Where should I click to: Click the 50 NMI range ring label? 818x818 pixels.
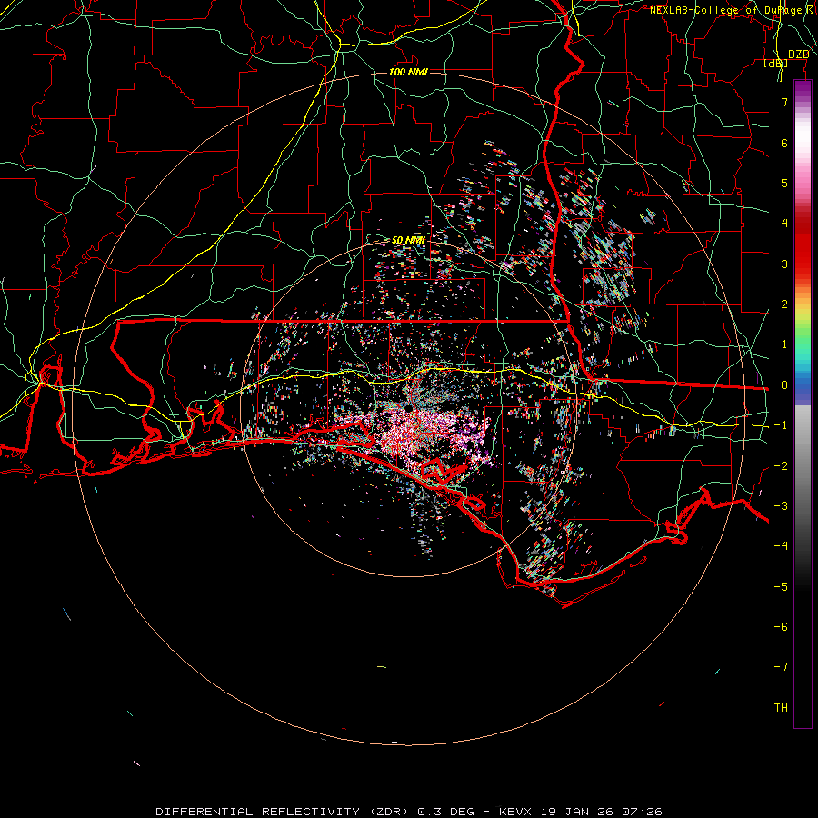(408, 240)
